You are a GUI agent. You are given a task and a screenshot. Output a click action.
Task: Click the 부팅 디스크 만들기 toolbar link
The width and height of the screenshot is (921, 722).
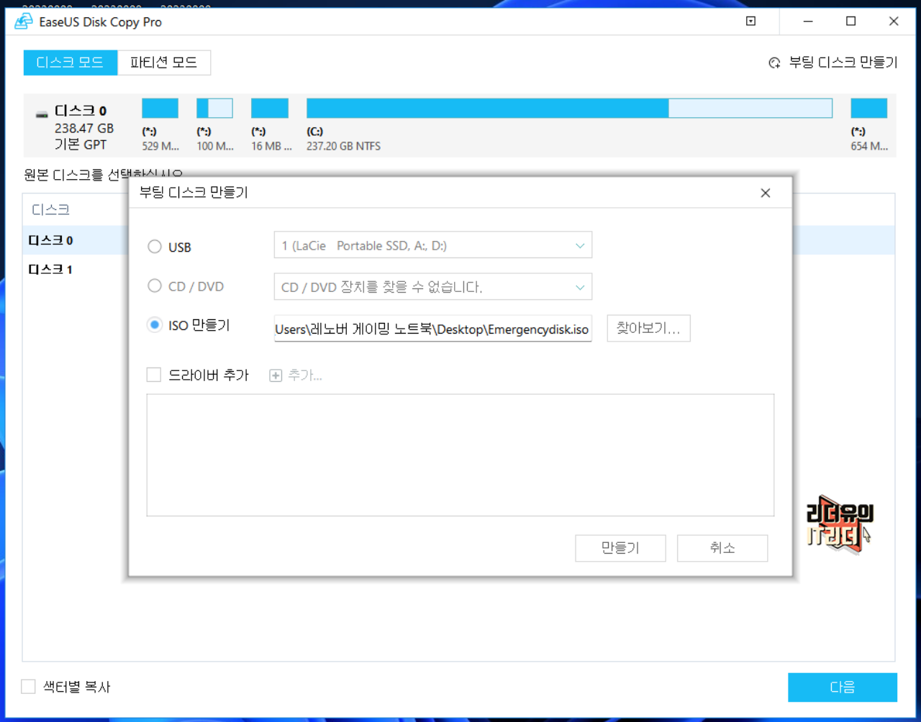click(833, 63)
